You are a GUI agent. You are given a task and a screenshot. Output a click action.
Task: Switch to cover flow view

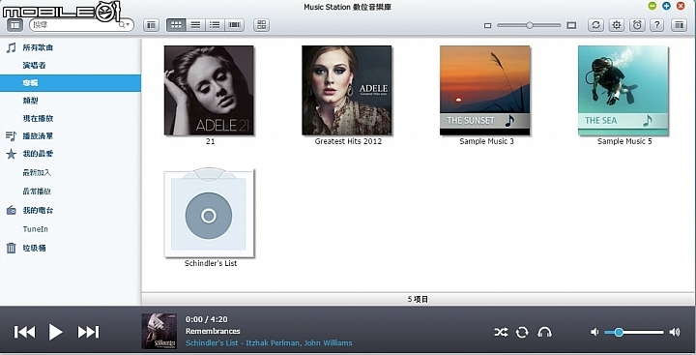(x=234, y=25)
